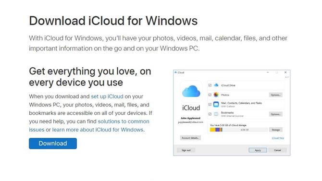This screenshot has width=322, height=181.
Task: Click the iCloud storage usage bar
Action: (239, 130)
